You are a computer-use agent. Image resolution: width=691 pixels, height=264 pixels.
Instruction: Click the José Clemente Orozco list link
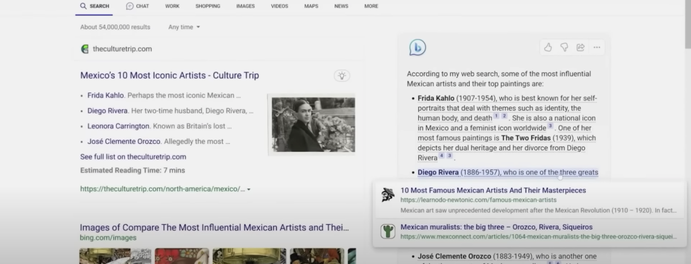pos(124,142)
